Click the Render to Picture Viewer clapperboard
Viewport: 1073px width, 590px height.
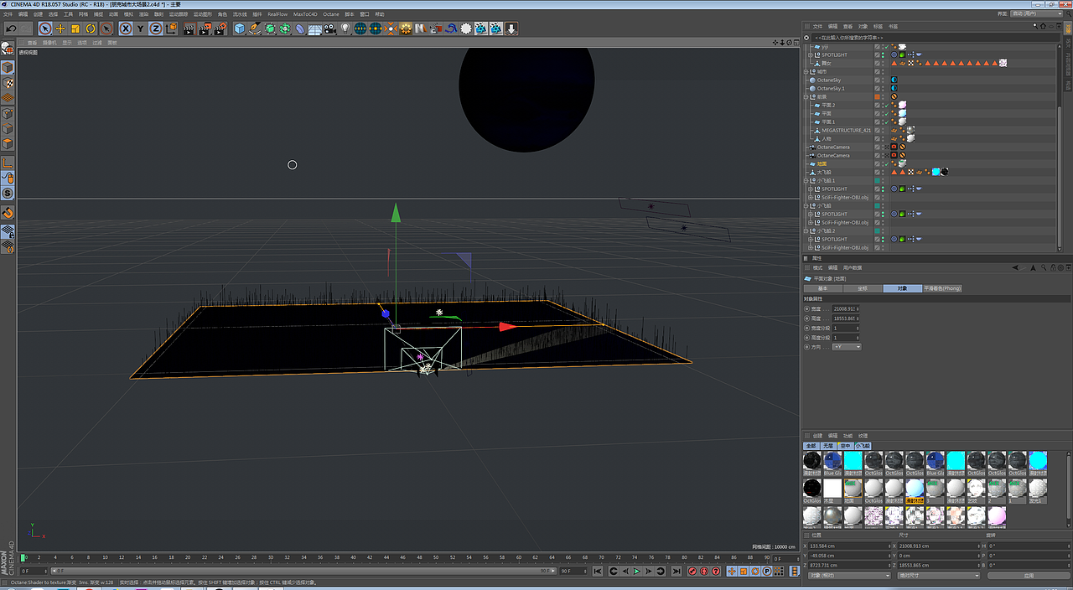(205, 28)
